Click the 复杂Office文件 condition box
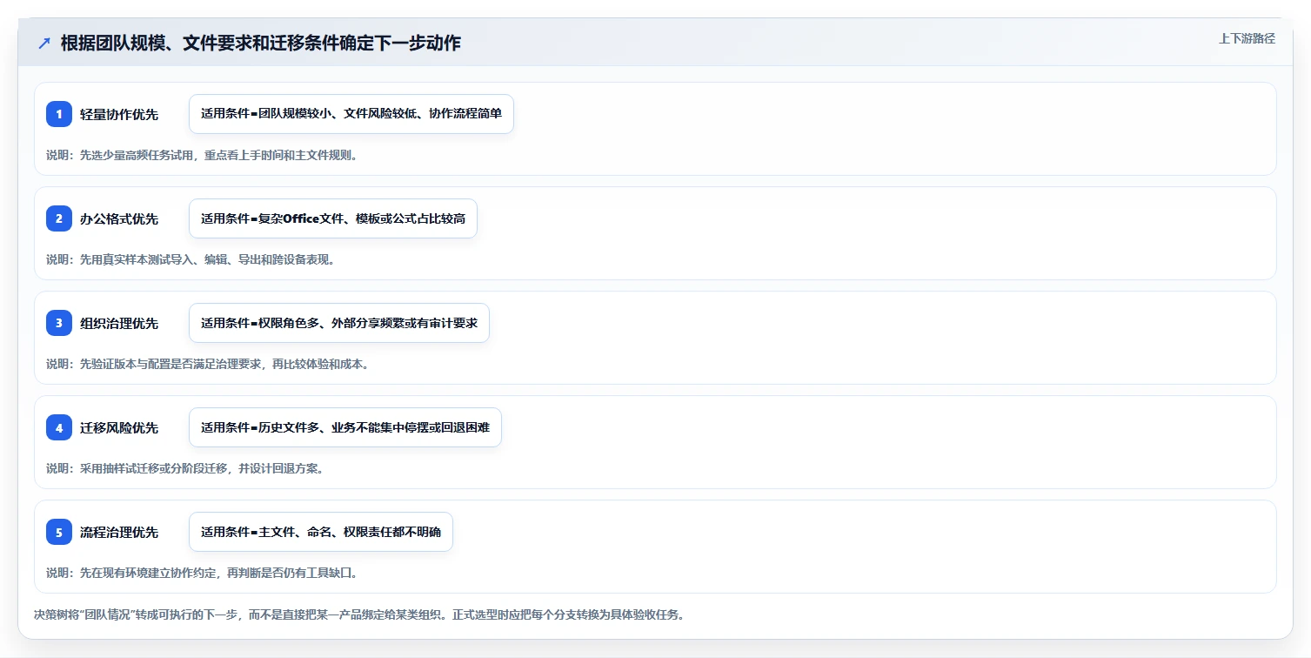This screenshot has height=658, width=1311. [333, 218]
